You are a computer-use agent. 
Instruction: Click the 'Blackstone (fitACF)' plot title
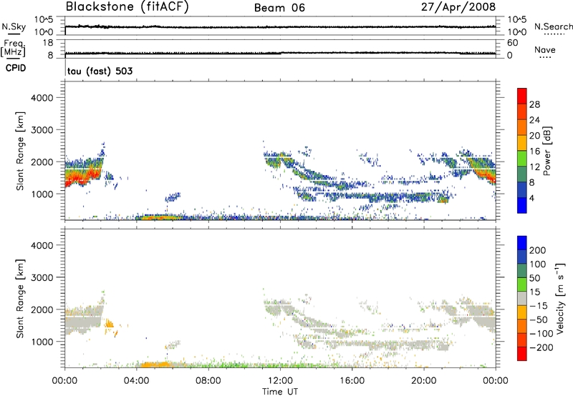coord(127,6)
